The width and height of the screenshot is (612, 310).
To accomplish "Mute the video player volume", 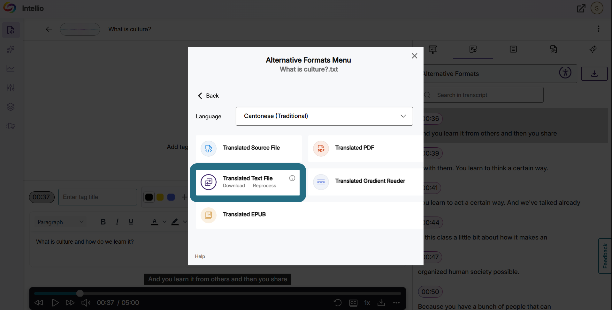I will click(x=86, y=303).
